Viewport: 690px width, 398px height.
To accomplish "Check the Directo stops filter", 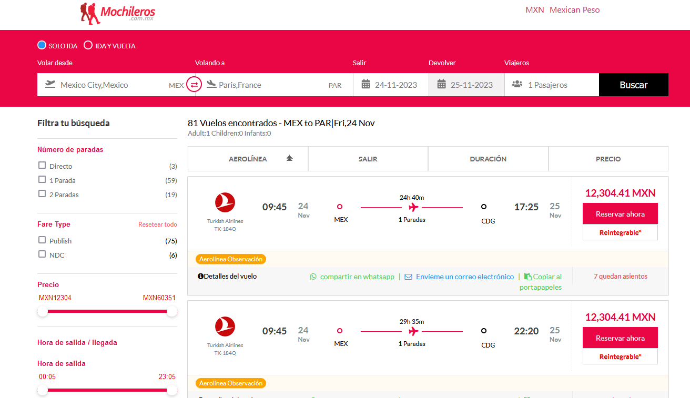I will 42,165.
